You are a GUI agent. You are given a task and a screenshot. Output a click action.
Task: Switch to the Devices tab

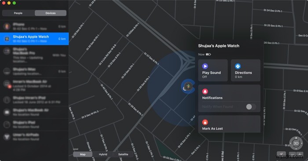coord(51,13)
